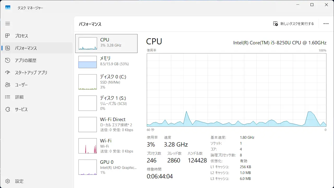
Task: Select the Wi-Fi Direct adapter item
Action: coord(106,125)
